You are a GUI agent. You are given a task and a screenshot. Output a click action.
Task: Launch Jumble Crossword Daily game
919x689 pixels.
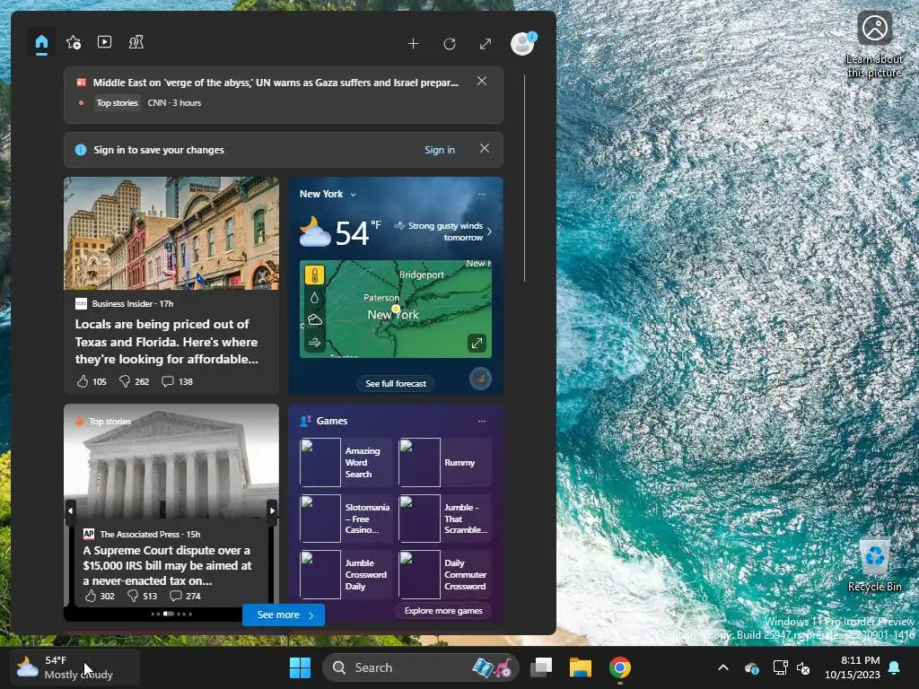pyautogui.click(x=346, y=574)
